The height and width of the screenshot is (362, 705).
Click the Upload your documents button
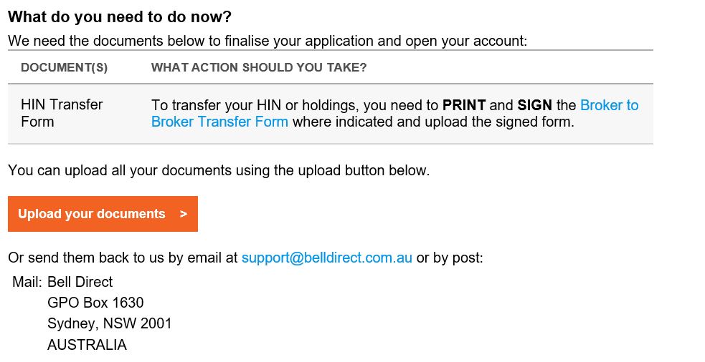103,214
